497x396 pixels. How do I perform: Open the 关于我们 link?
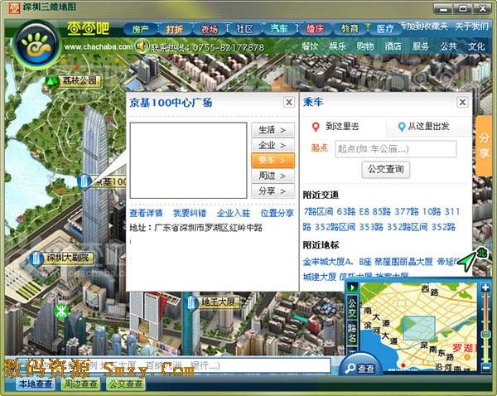click(471, 27)
